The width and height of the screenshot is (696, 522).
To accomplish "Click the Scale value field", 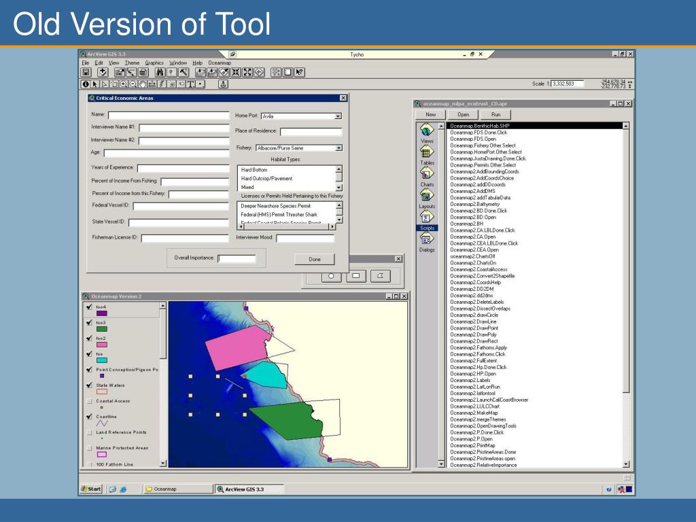I will point(568,84).
